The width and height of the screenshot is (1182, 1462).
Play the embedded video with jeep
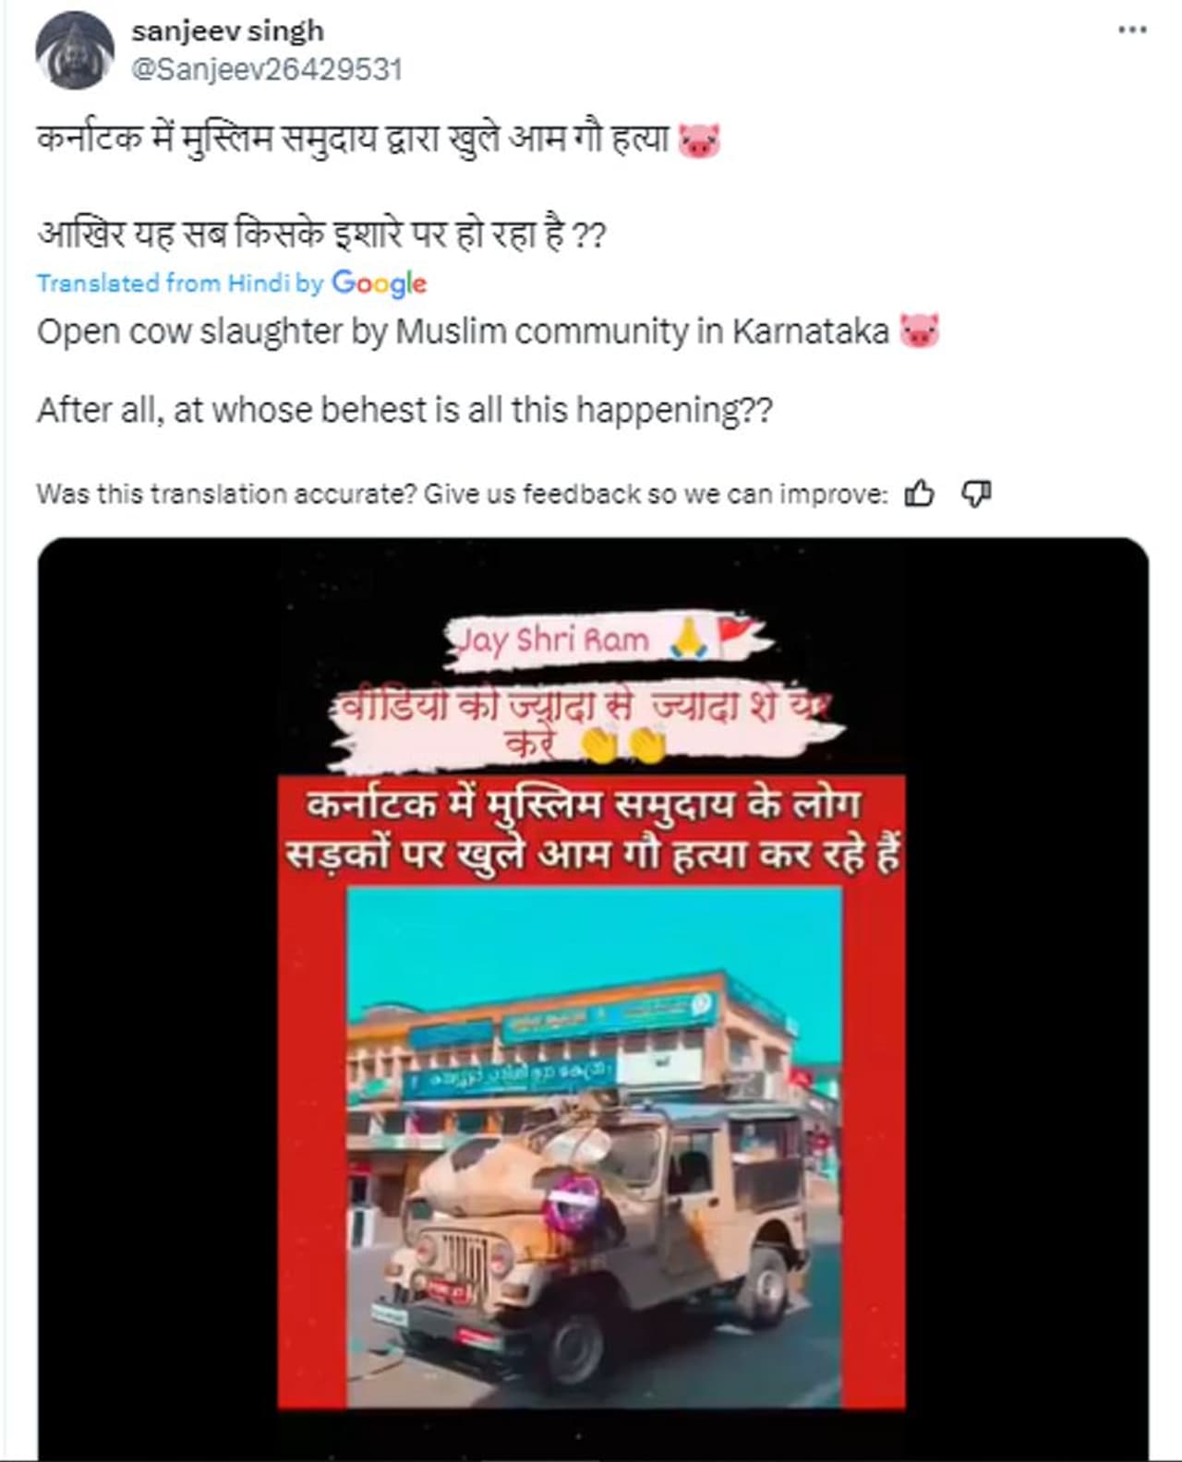coord(593,999)
